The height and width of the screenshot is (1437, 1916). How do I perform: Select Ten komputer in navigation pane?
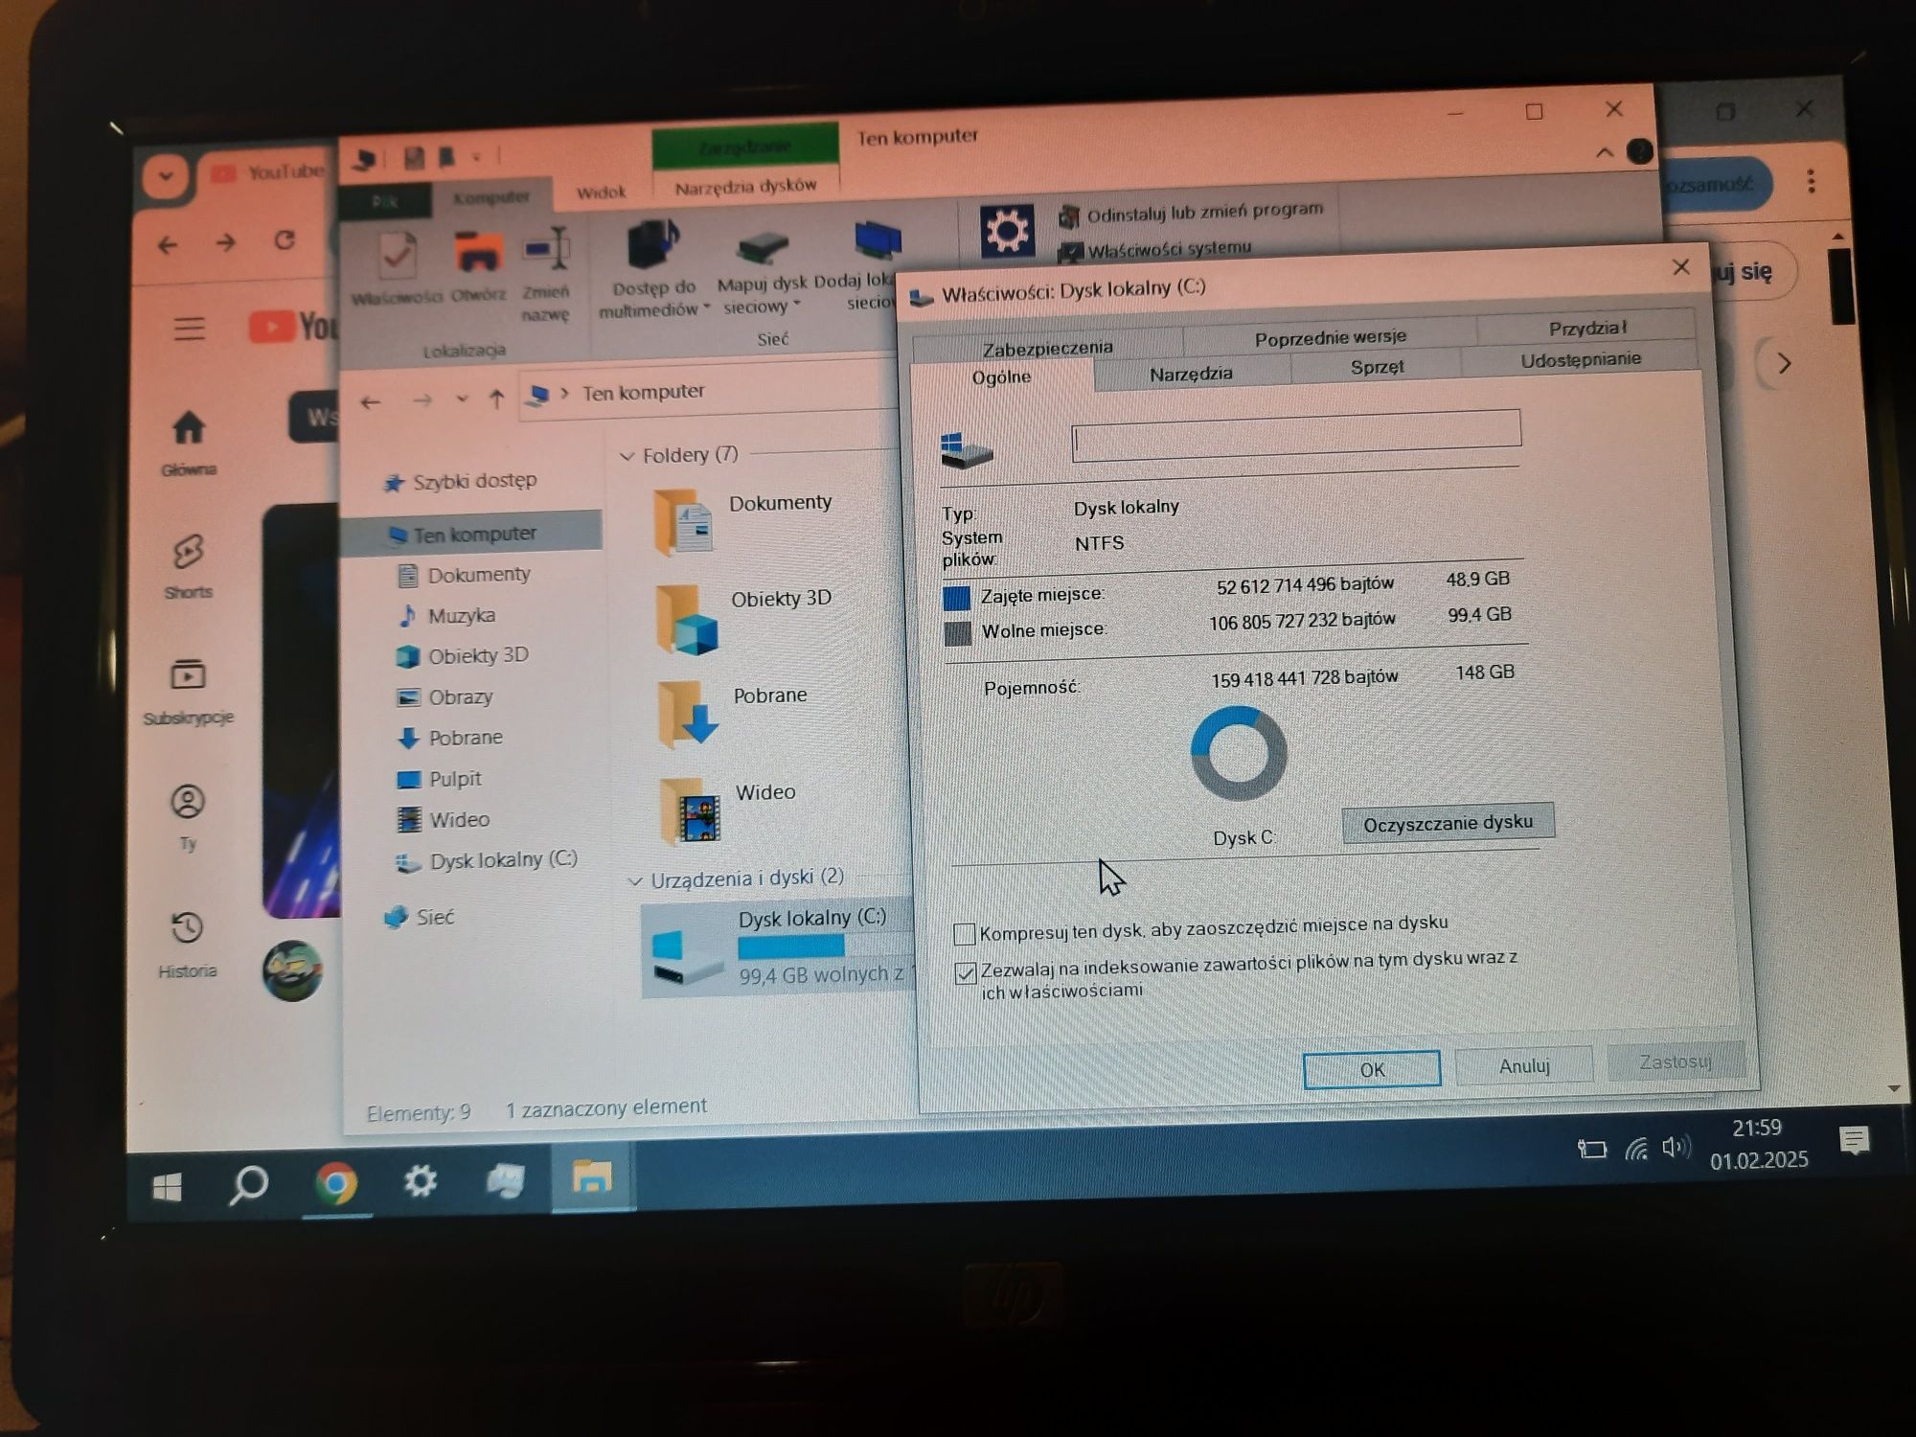(471, 534)
